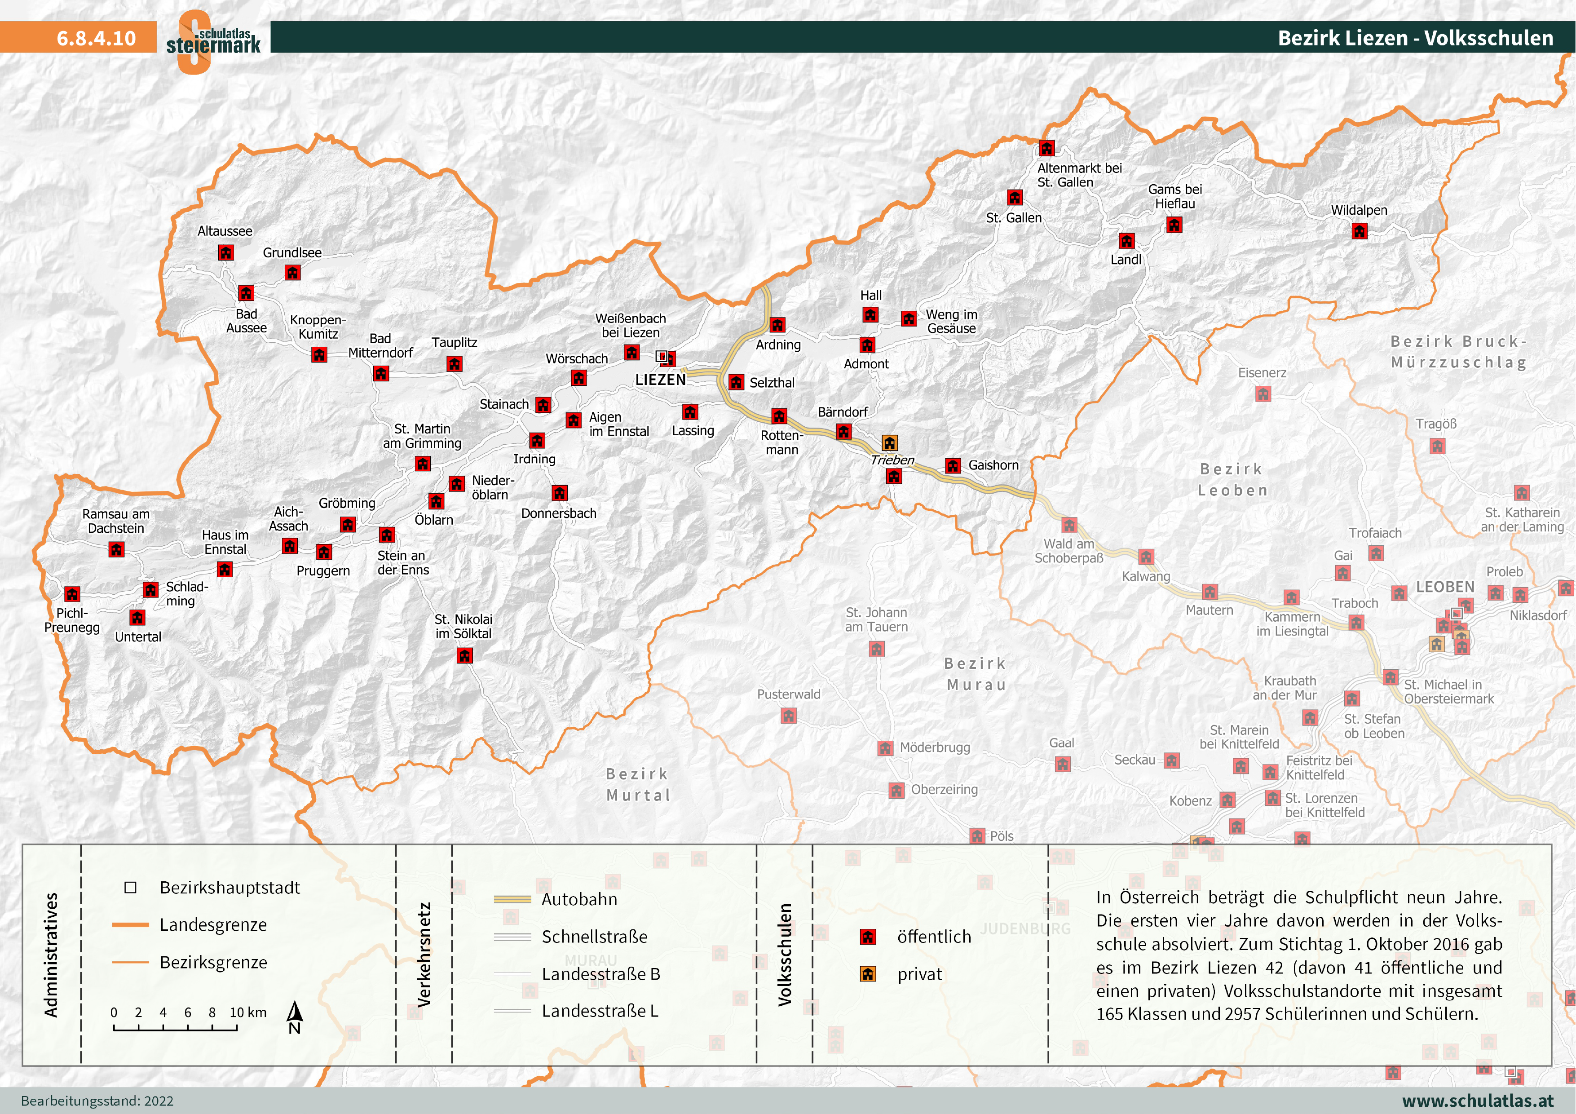The height and width of the screenshot is (1114, 1576).
Task: Click the district capital marker at LIEZEN
Action: [662, 356]
